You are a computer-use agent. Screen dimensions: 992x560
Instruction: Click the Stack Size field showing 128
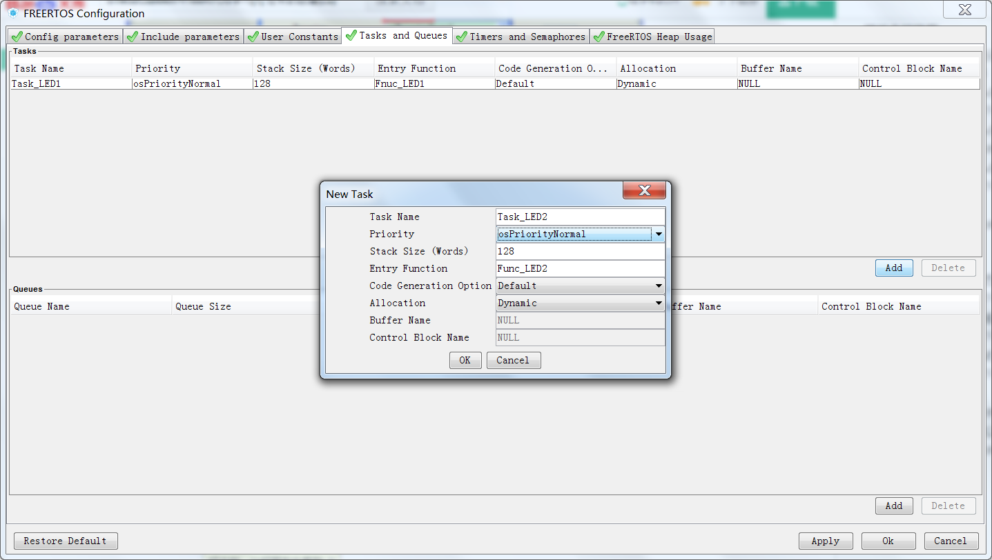[x=581, y=251]
